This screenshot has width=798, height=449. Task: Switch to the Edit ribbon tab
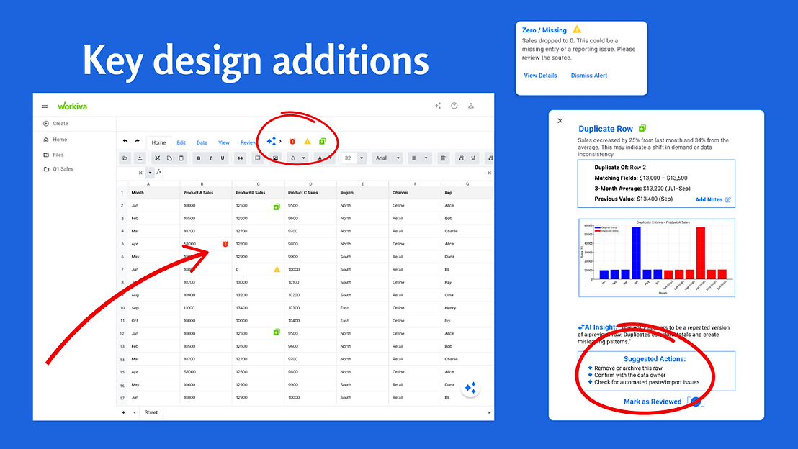tap(181, 143)
